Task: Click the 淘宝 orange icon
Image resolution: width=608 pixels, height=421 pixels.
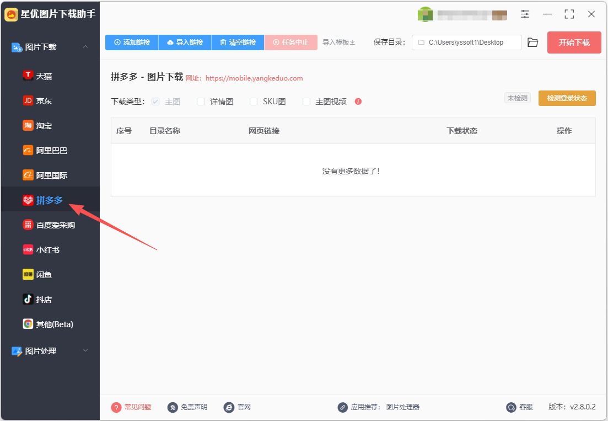Action: coord(28,125)
